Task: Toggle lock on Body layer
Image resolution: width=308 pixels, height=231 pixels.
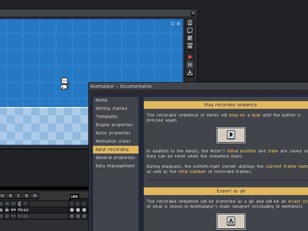Action: coord(7,216)
